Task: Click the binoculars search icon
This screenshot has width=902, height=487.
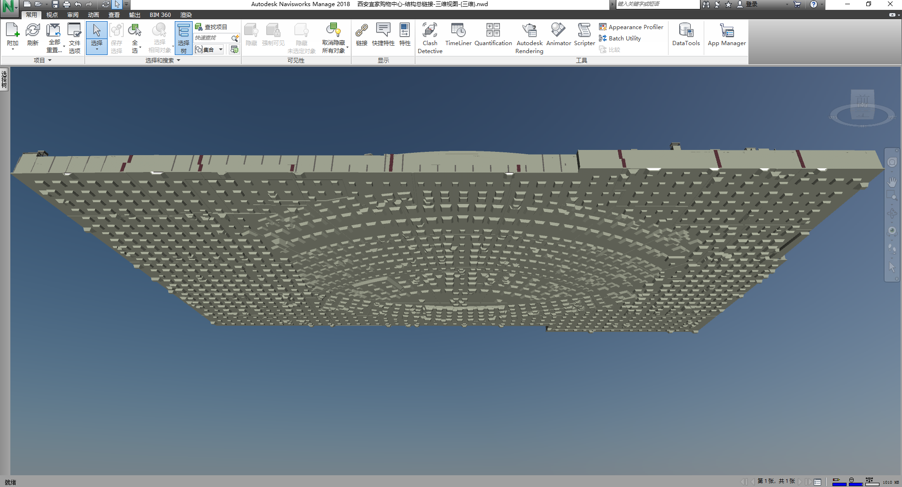Action: pyautogui.click(x=706, y=4)
